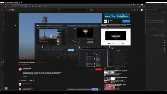Screen dimensions: 167x94
Task: Click the YouTube page vertical scrollbar
Action: point(145,21)
